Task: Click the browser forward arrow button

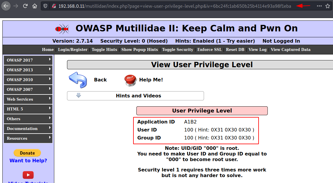Action: [x=16, y=6]
